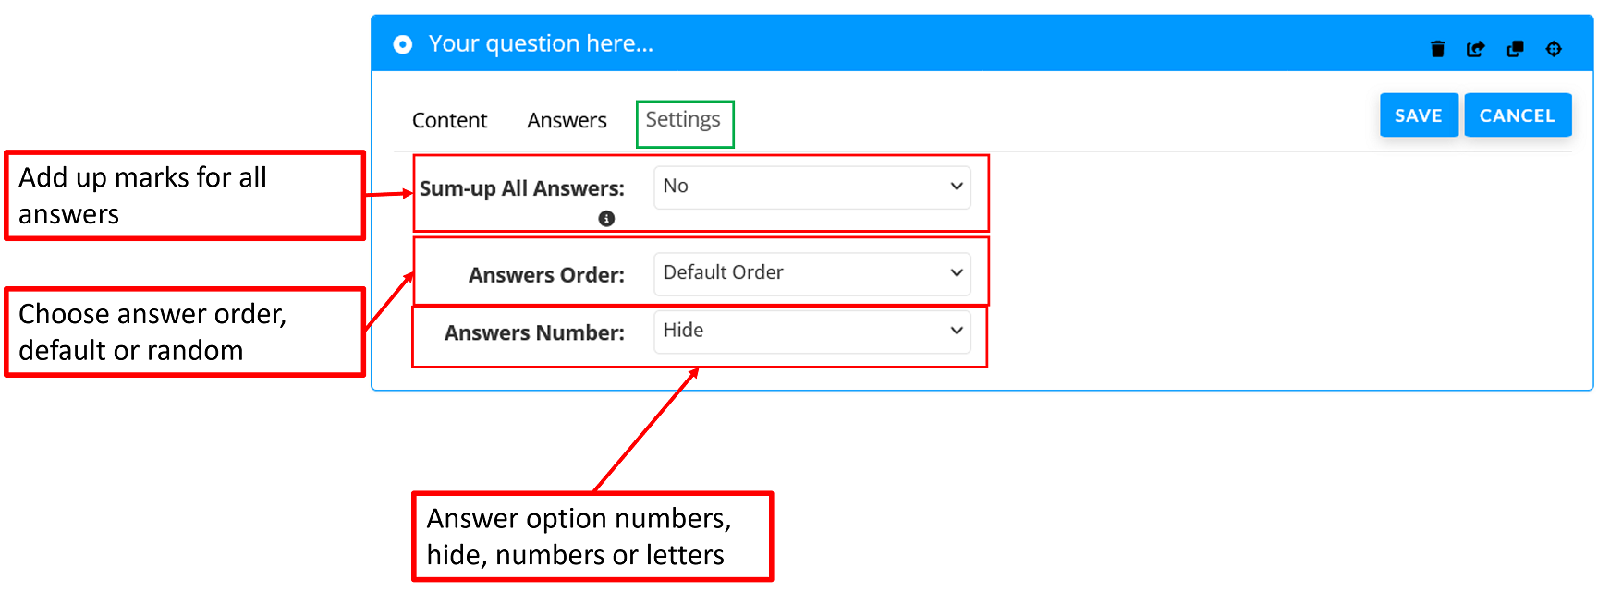Change Sum-up All Answers from No to Yes
Image resolution: width=1610 pixels, height=591 pixels.
pyautogui.click(x=811, y=187)
